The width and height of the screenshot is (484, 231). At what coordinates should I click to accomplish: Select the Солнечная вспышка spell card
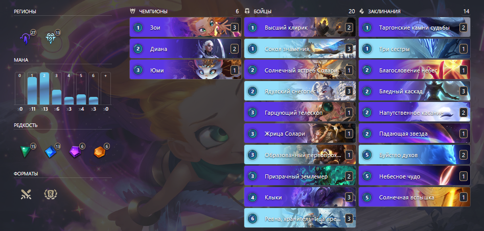[x=414, y=197]
